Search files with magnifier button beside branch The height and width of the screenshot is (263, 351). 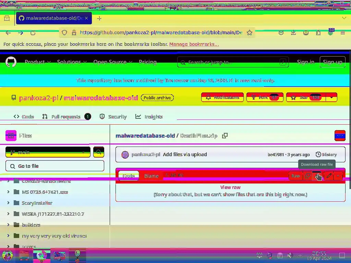tap(99, 152)
